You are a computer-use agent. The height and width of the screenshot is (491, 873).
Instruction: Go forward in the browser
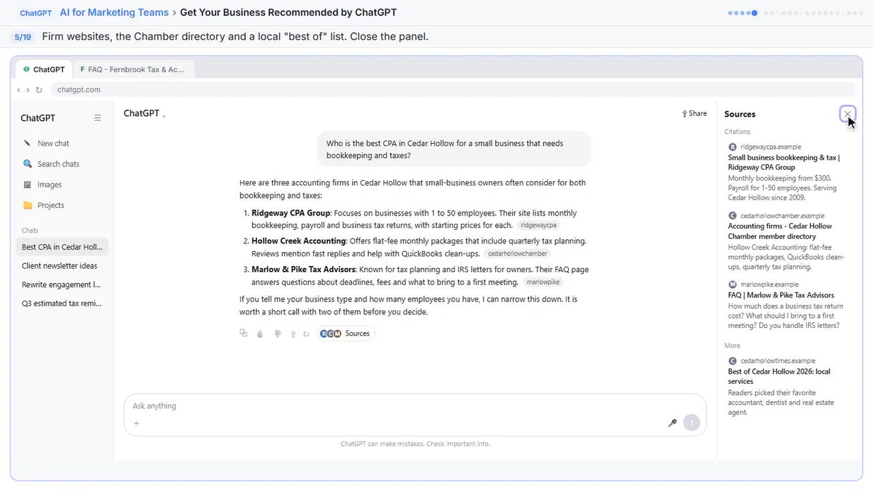pos(28,89)
